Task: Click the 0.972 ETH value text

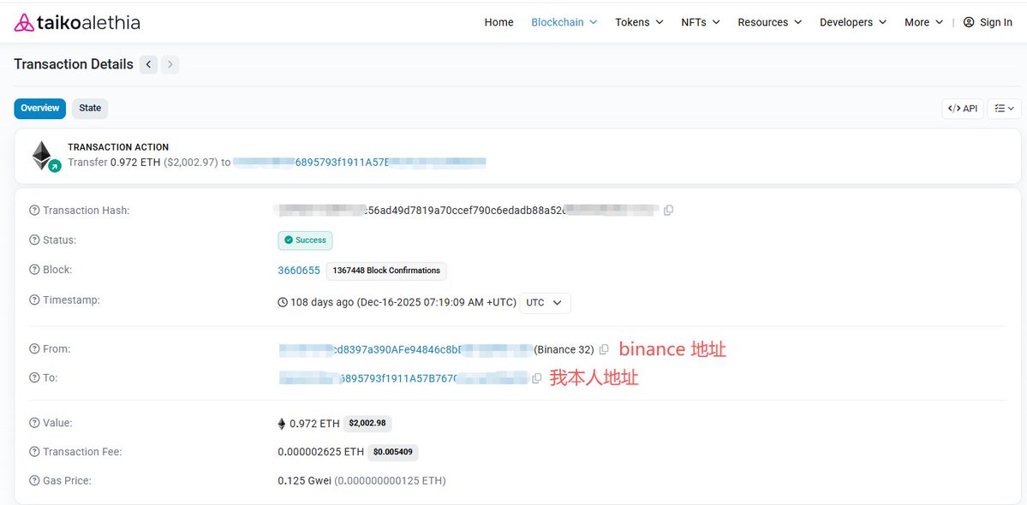Action: coord(314,424)
